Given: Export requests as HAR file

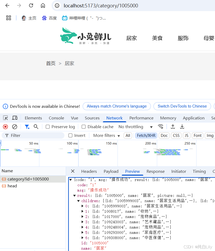Looking at the screenshot, I should [182, 127].
